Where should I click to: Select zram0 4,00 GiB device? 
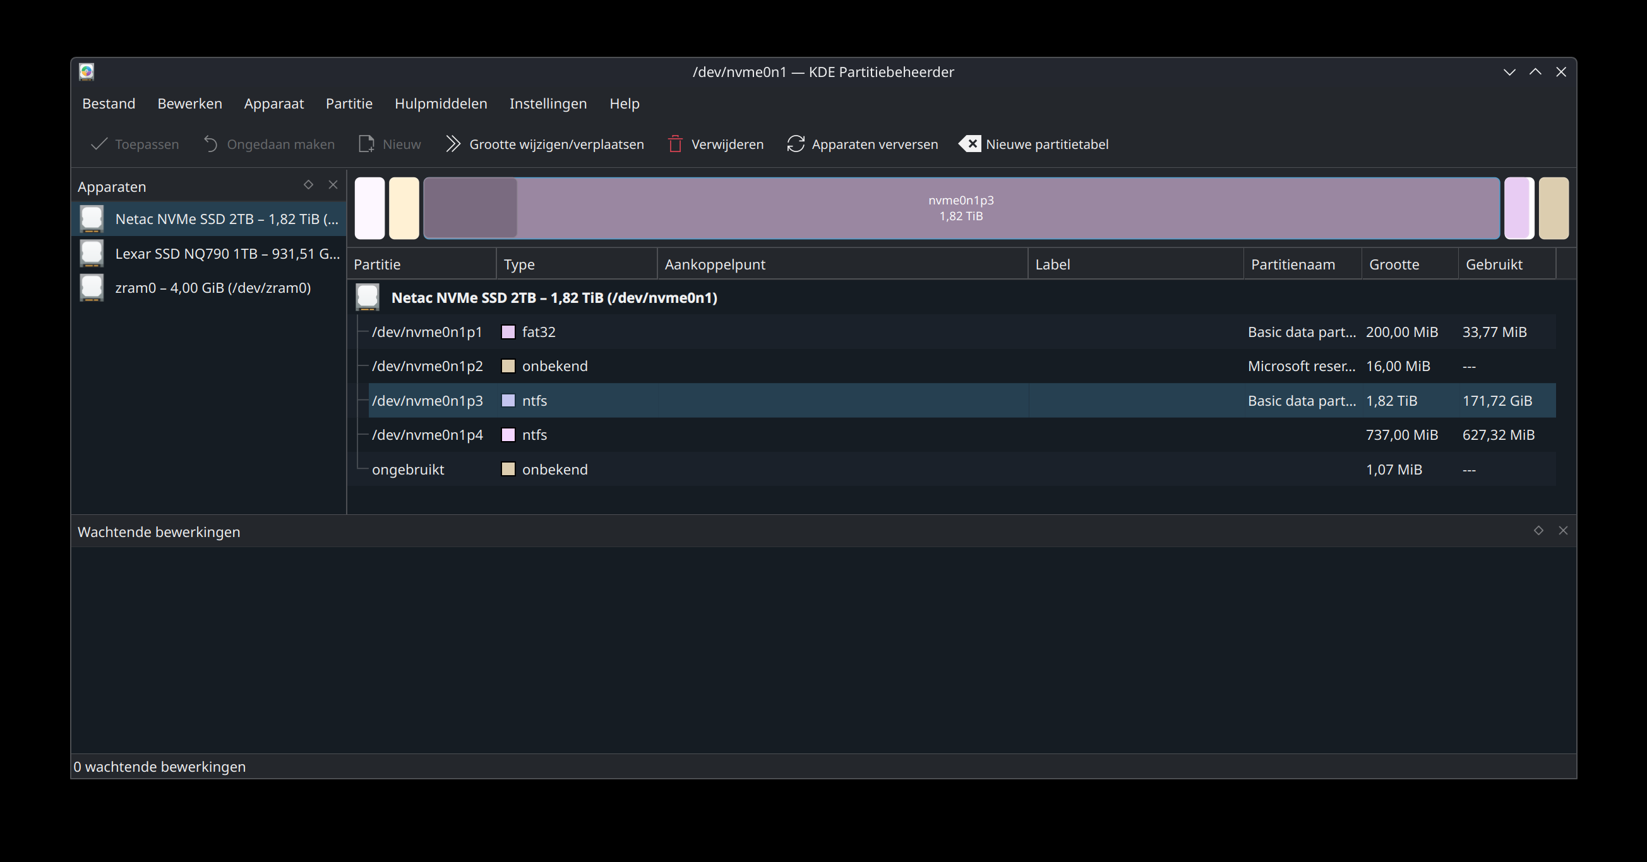pyautogui.click(x=209, y=288)
